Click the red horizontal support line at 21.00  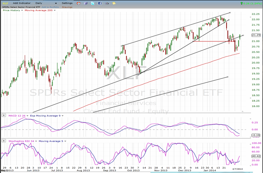coord(213,41)
